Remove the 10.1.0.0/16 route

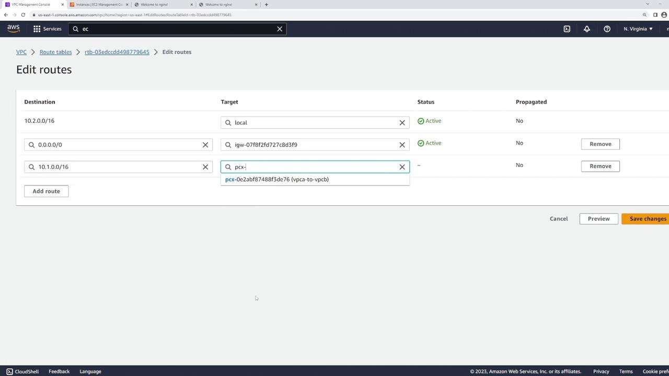point(600,166)
